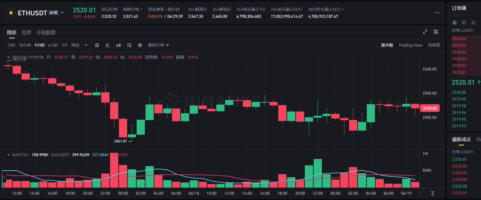Switch to the 交易数据 tab
The image size is (481, 200).
(46, 32)
